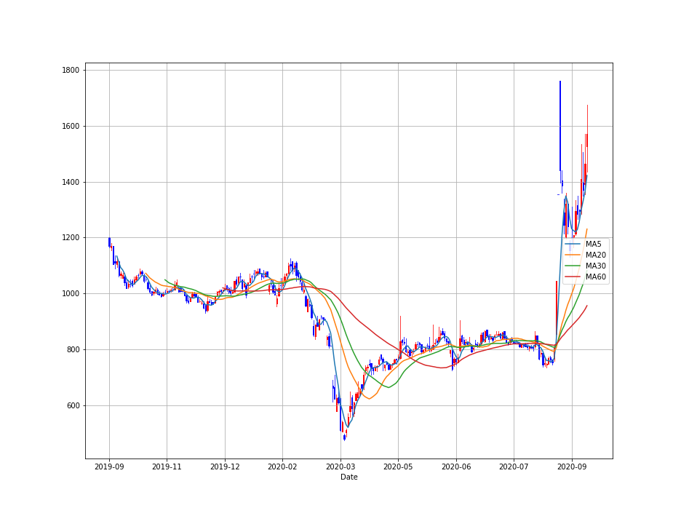The image size is (681, 524).
Task: Click the MA30 legend label
Action: (x=595, y=266)
